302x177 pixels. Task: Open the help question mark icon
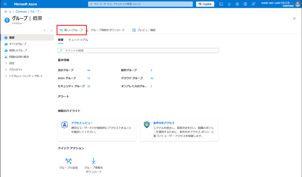click(x=245, y=4)
